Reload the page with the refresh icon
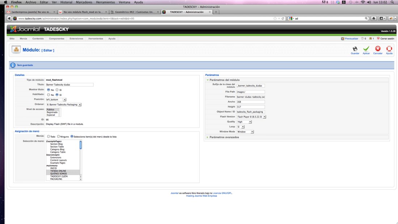 coord(283,18)
